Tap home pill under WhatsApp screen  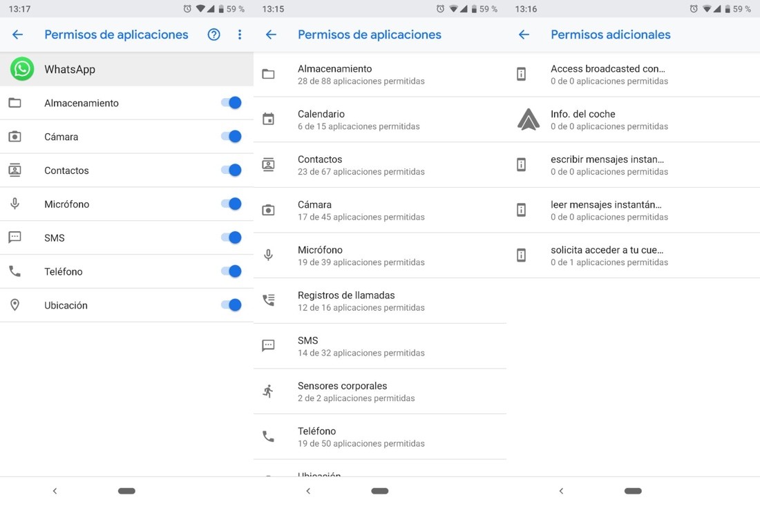[126, 491]
